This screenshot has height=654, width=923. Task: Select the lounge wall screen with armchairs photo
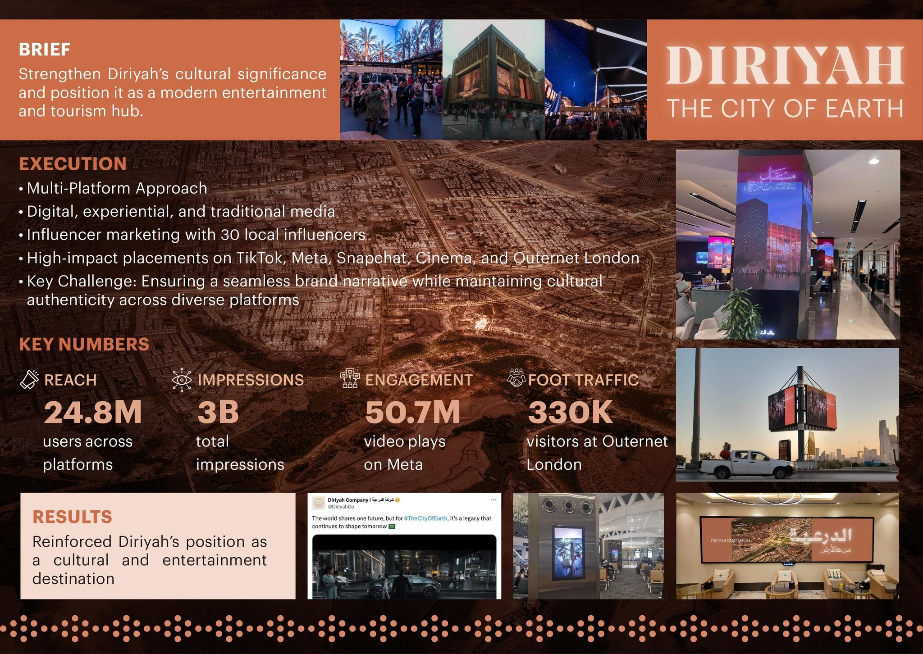click(787, 545)
